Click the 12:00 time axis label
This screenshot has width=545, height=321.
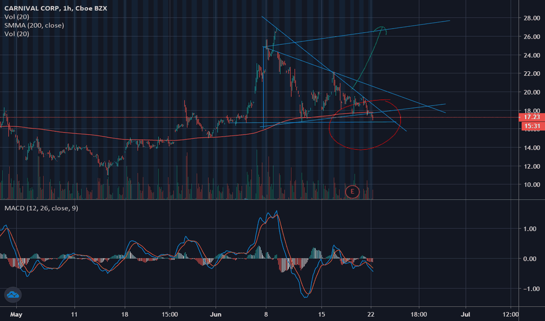click(510, 315)
